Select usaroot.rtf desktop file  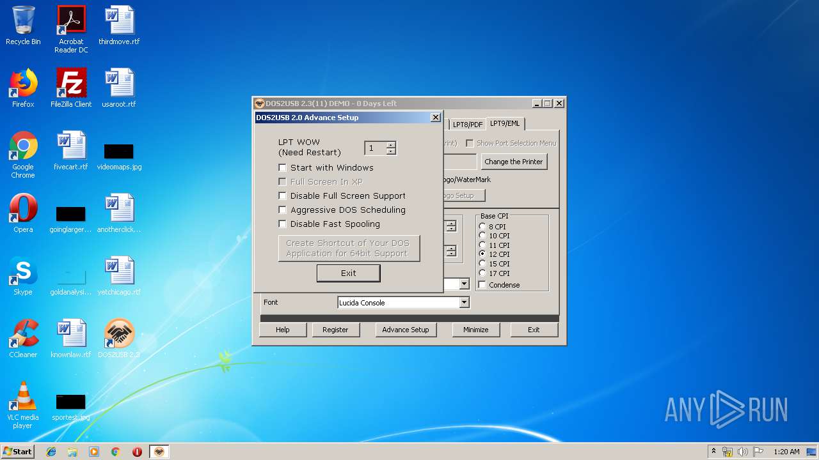(119, 88)
